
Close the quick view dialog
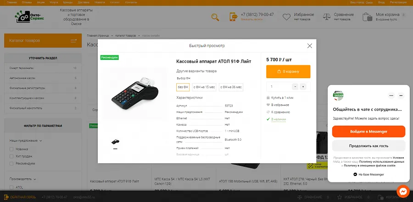[x=309, y=46]
